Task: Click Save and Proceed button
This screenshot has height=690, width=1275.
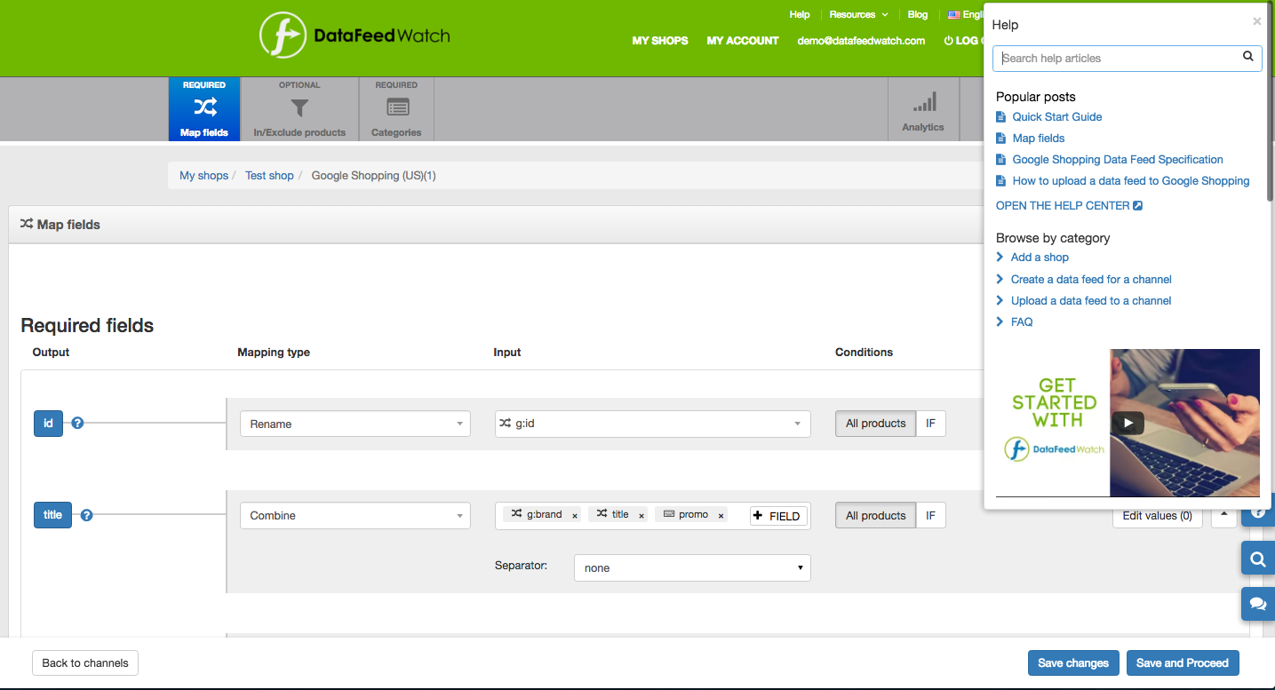Action: coord(1182,662)
